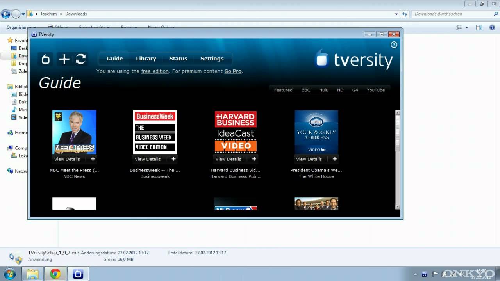Image resolution: width=500 pixels, height=281 pixels.
Task: Click the guide scrollbar down arrow
Action: tap(398, 207)
